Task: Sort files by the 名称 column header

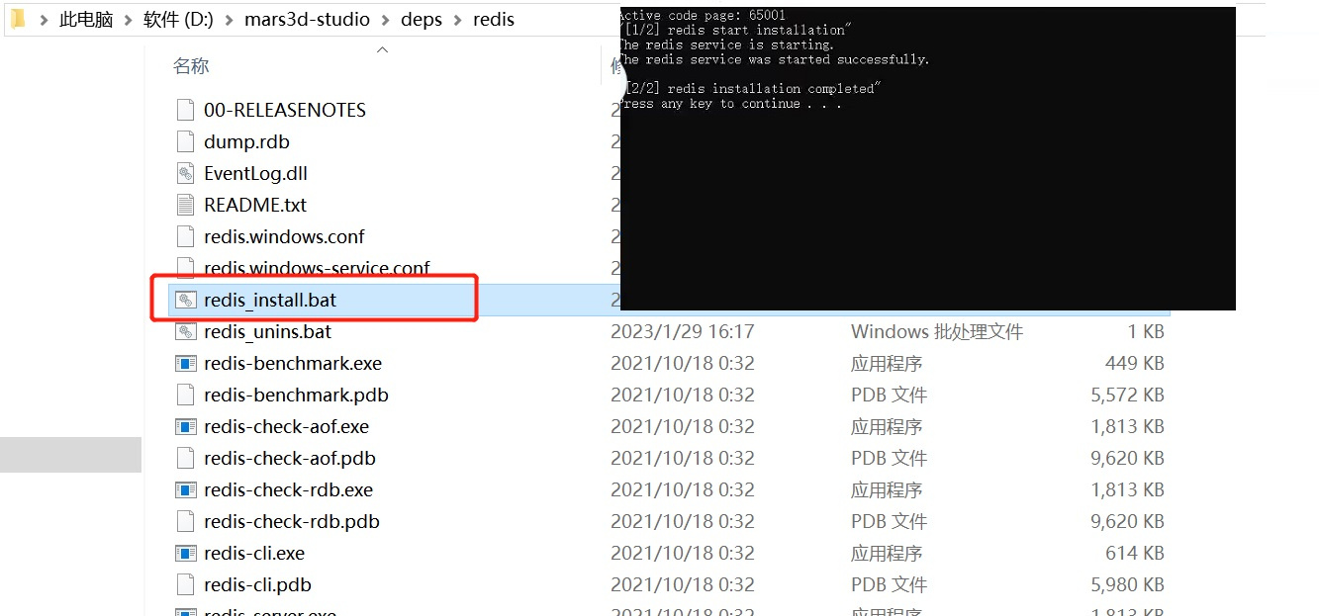Action: [191, 66]
